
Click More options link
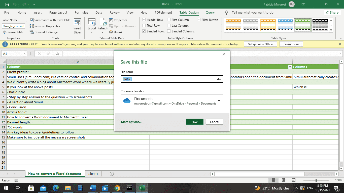[x=131, y=122]
